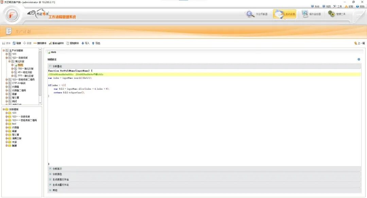Open the 系统 system menu
This screenshot has height=198, width=367.
point(315,6)
